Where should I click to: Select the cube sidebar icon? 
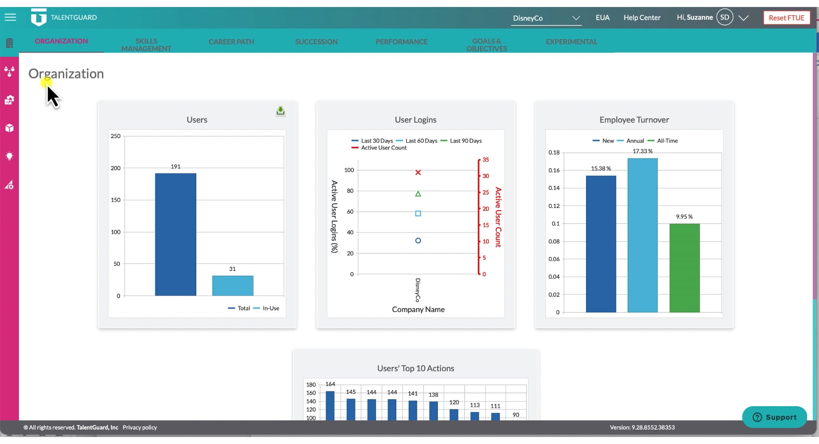coord(9,128)
